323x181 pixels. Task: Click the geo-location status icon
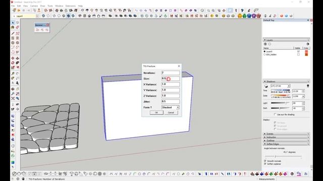coord(18,179)
